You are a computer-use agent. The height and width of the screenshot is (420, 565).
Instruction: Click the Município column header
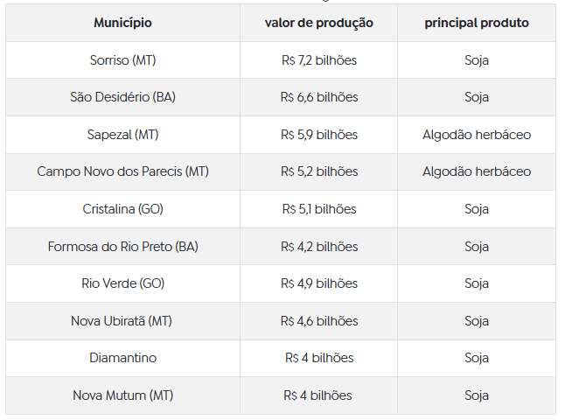(x=122, y=23)
